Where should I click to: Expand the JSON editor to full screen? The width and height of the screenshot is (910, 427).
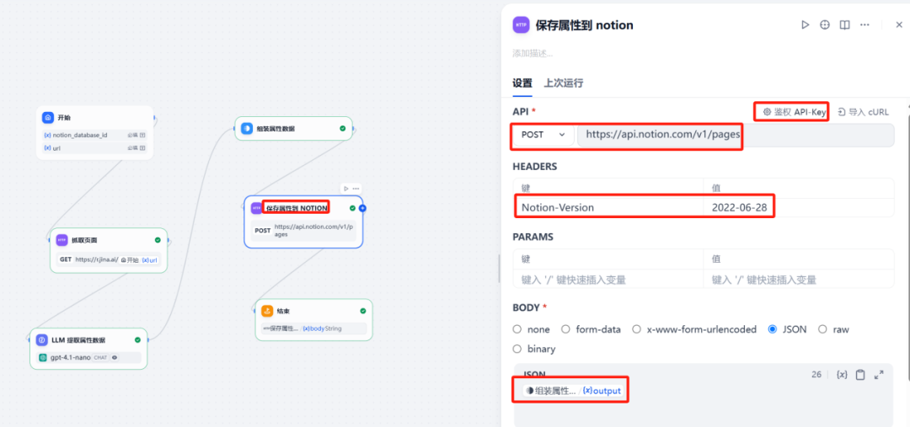pos(879,375)
